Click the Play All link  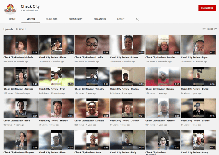[x=21, y=29]
